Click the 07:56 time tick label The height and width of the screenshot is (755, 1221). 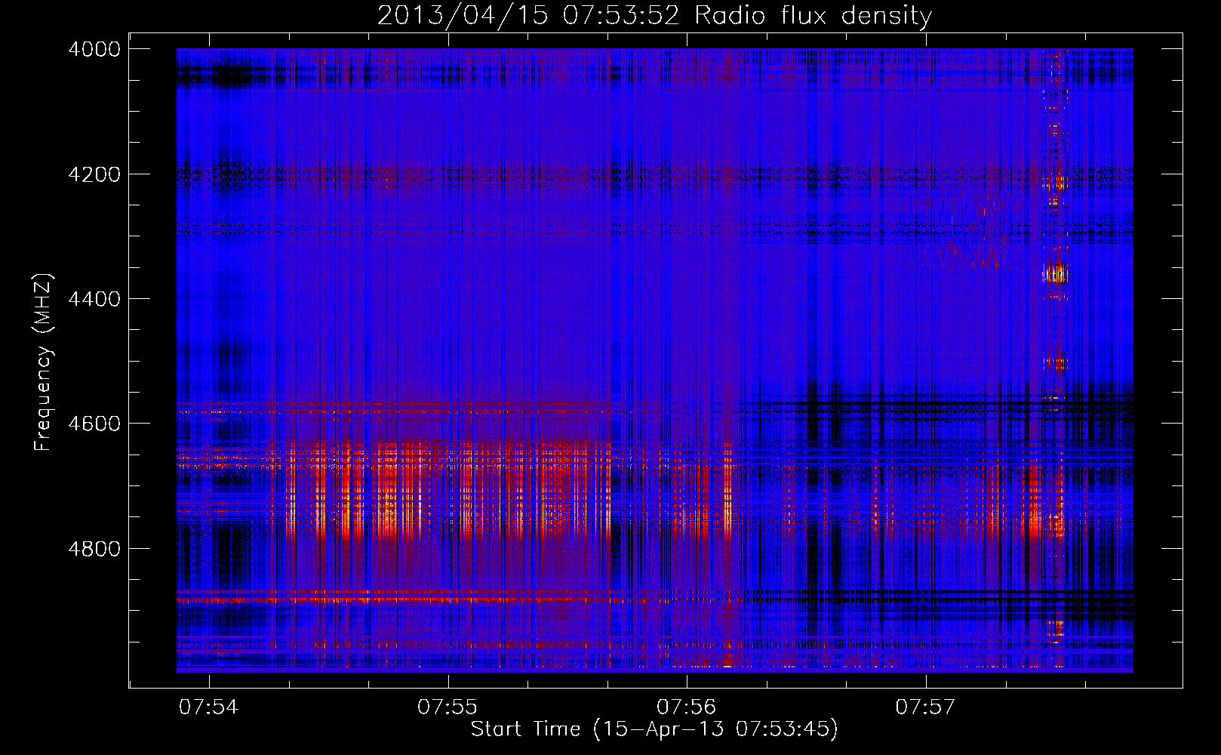(687, 707)
